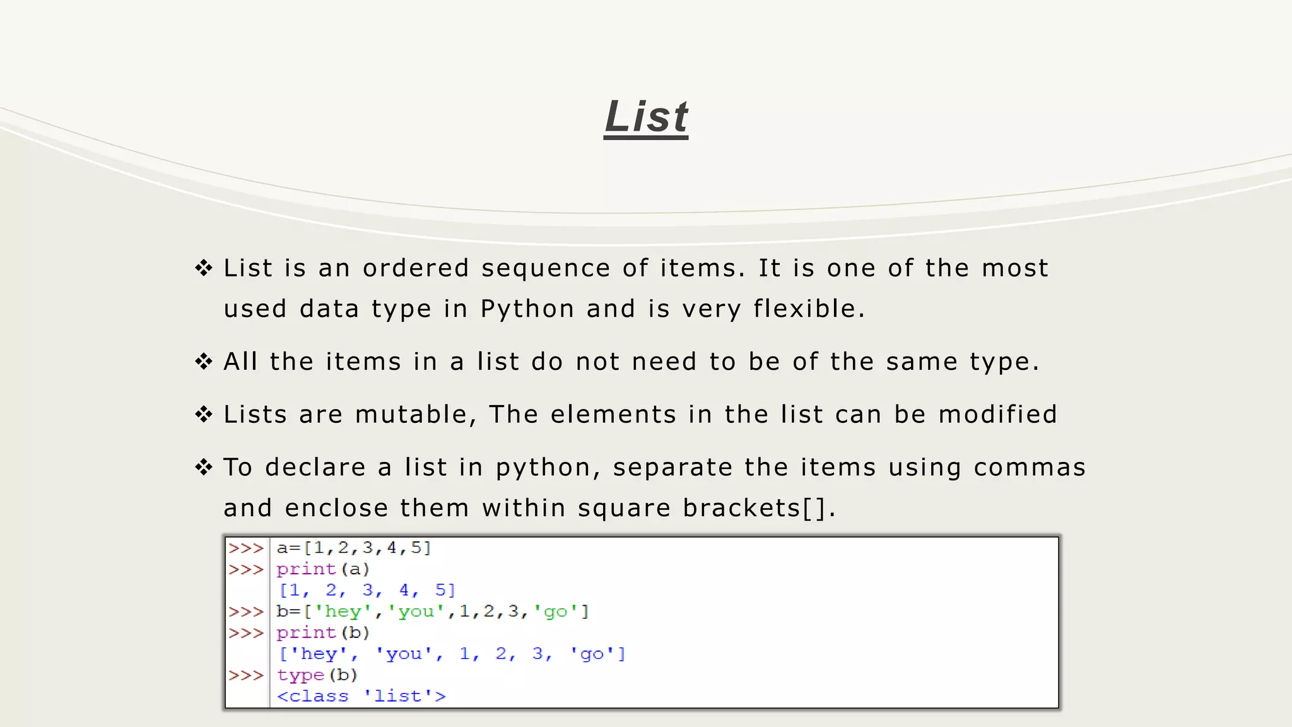1292x727 pixels.
Task: Click the output ['hey', 'you', 1, 2, 3, 'go']
Action: click(452, 654)
